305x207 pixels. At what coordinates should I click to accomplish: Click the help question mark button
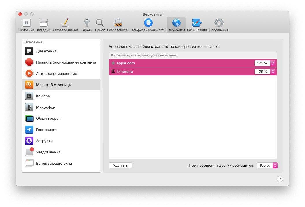coord(280,179)
